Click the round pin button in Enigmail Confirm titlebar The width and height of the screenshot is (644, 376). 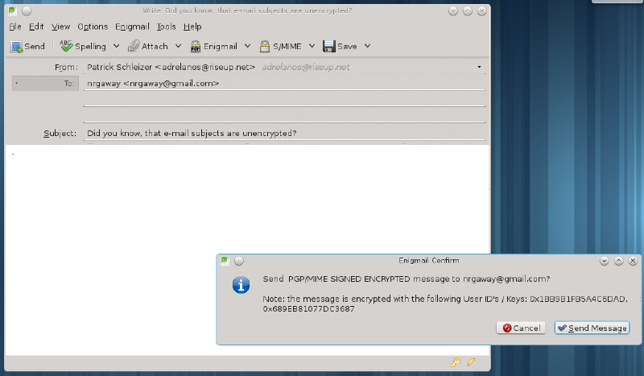239,261
